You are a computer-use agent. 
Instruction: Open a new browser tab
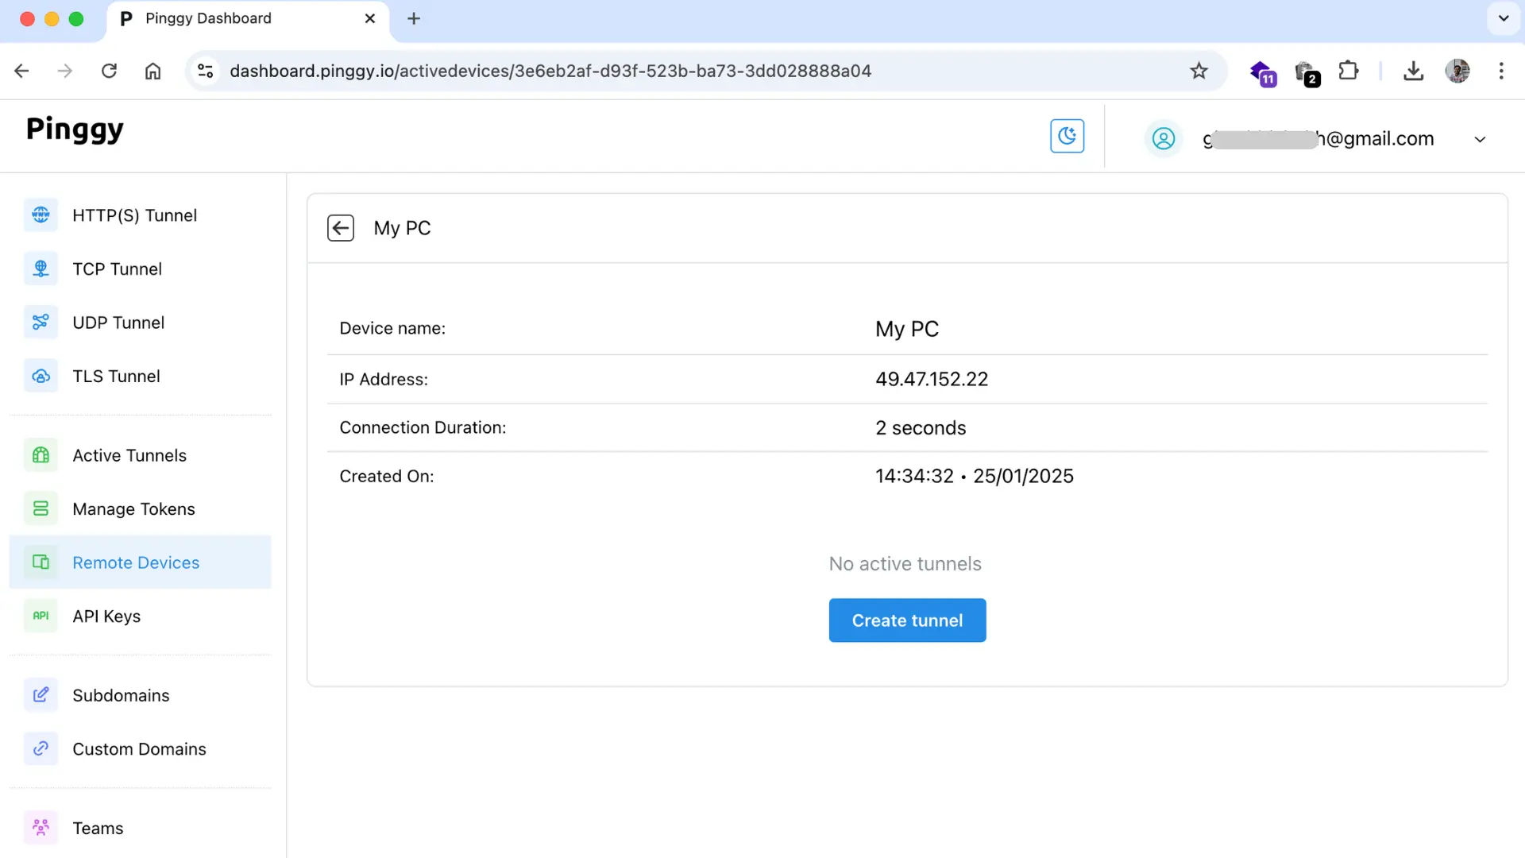(414, 18)
